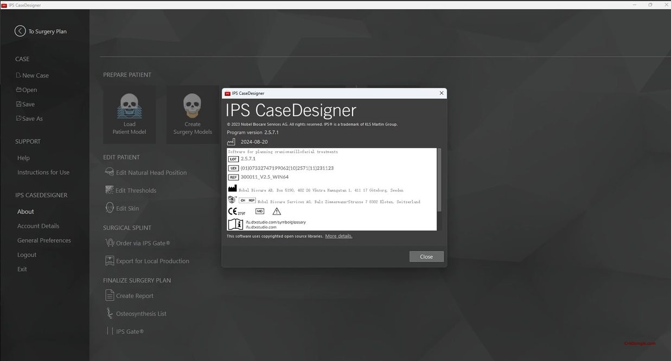Click Edit Natural Head Position icon
Screen dimensions: 671x361
pyautogui.click(x=110, y=172)
